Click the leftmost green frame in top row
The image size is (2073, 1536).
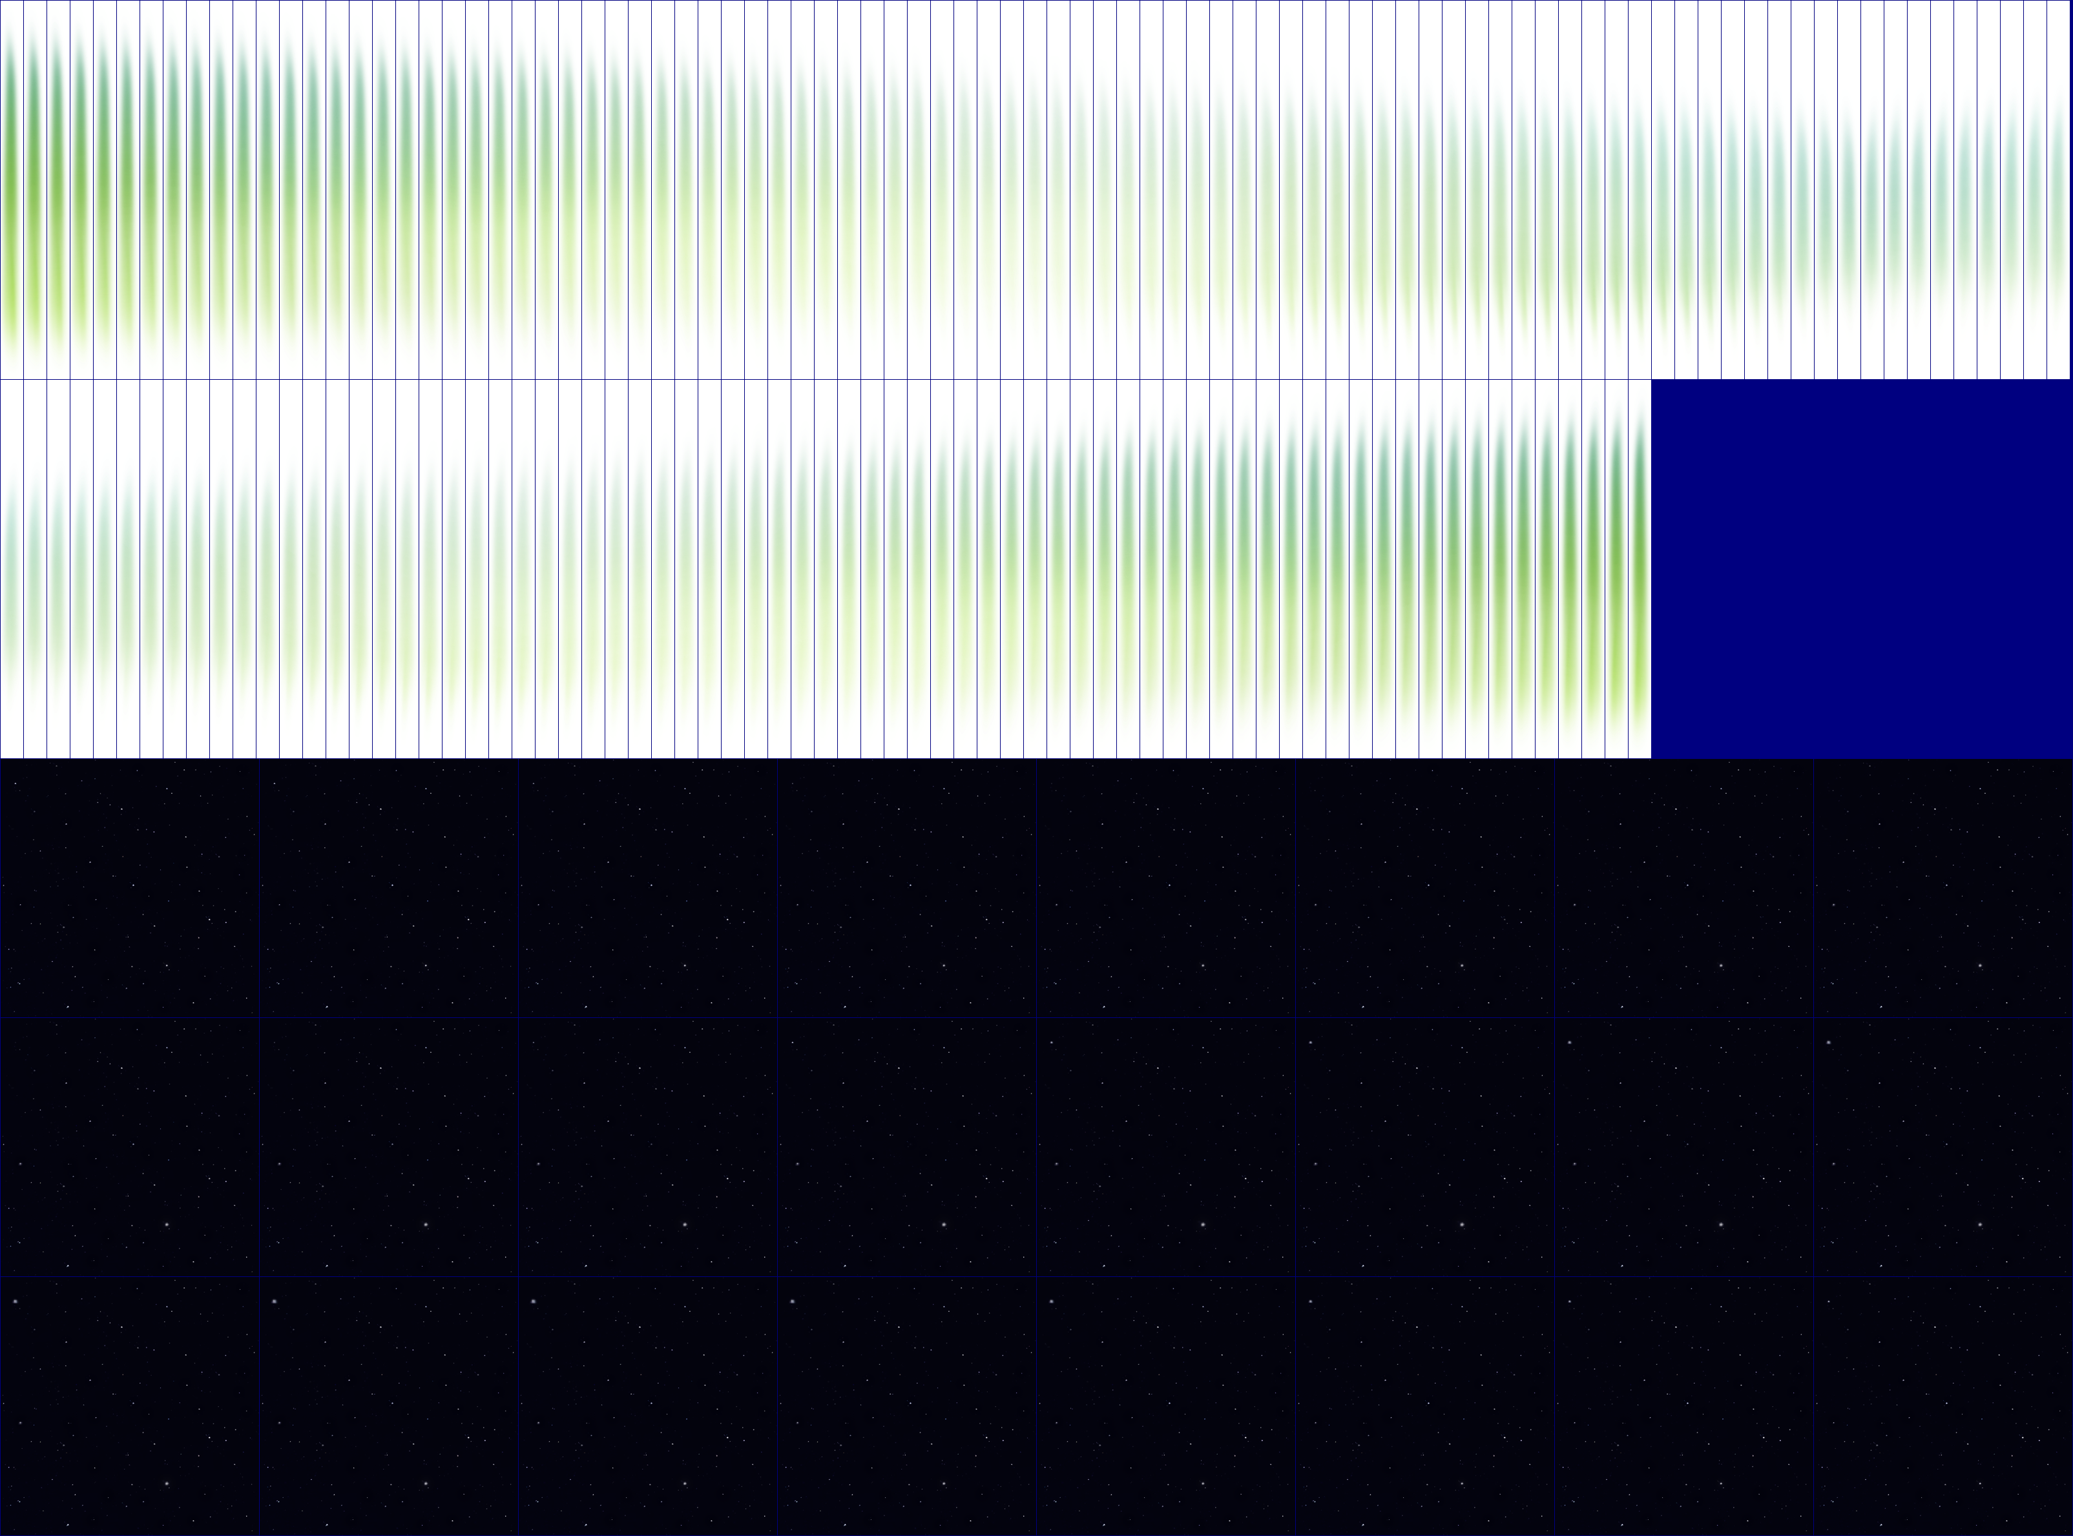[x=11, y=191]
